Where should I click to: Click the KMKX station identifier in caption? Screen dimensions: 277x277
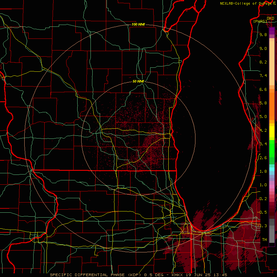178,275
